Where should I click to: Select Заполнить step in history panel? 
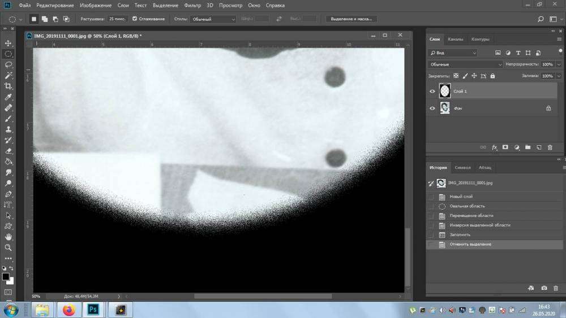pos(460,234)
